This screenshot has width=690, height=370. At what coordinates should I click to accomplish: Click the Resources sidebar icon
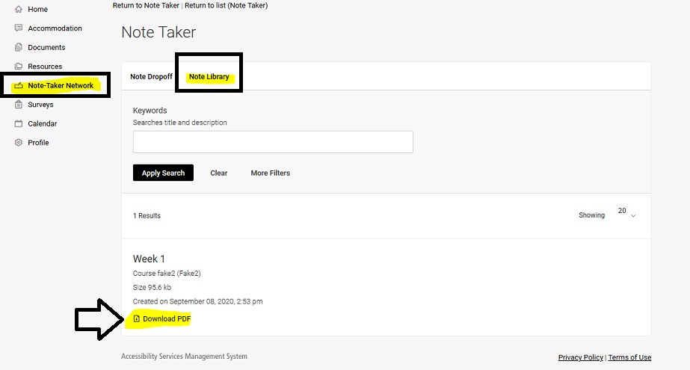tap(19, 67)
